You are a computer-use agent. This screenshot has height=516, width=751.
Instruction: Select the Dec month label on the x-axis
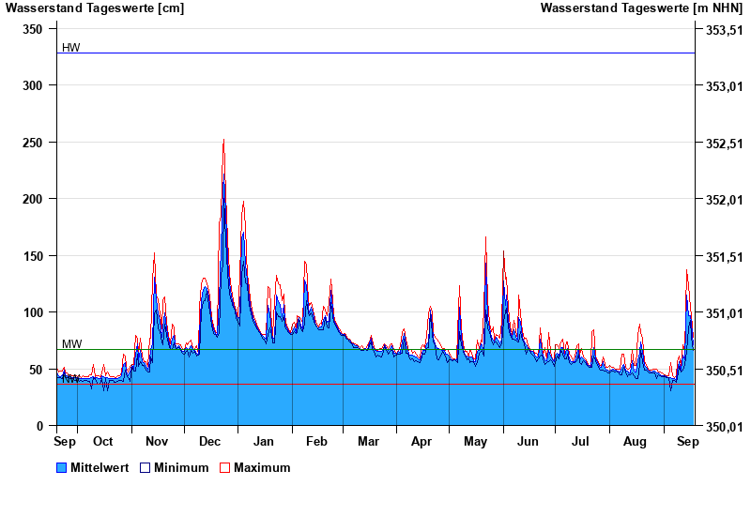click(210, 441)
